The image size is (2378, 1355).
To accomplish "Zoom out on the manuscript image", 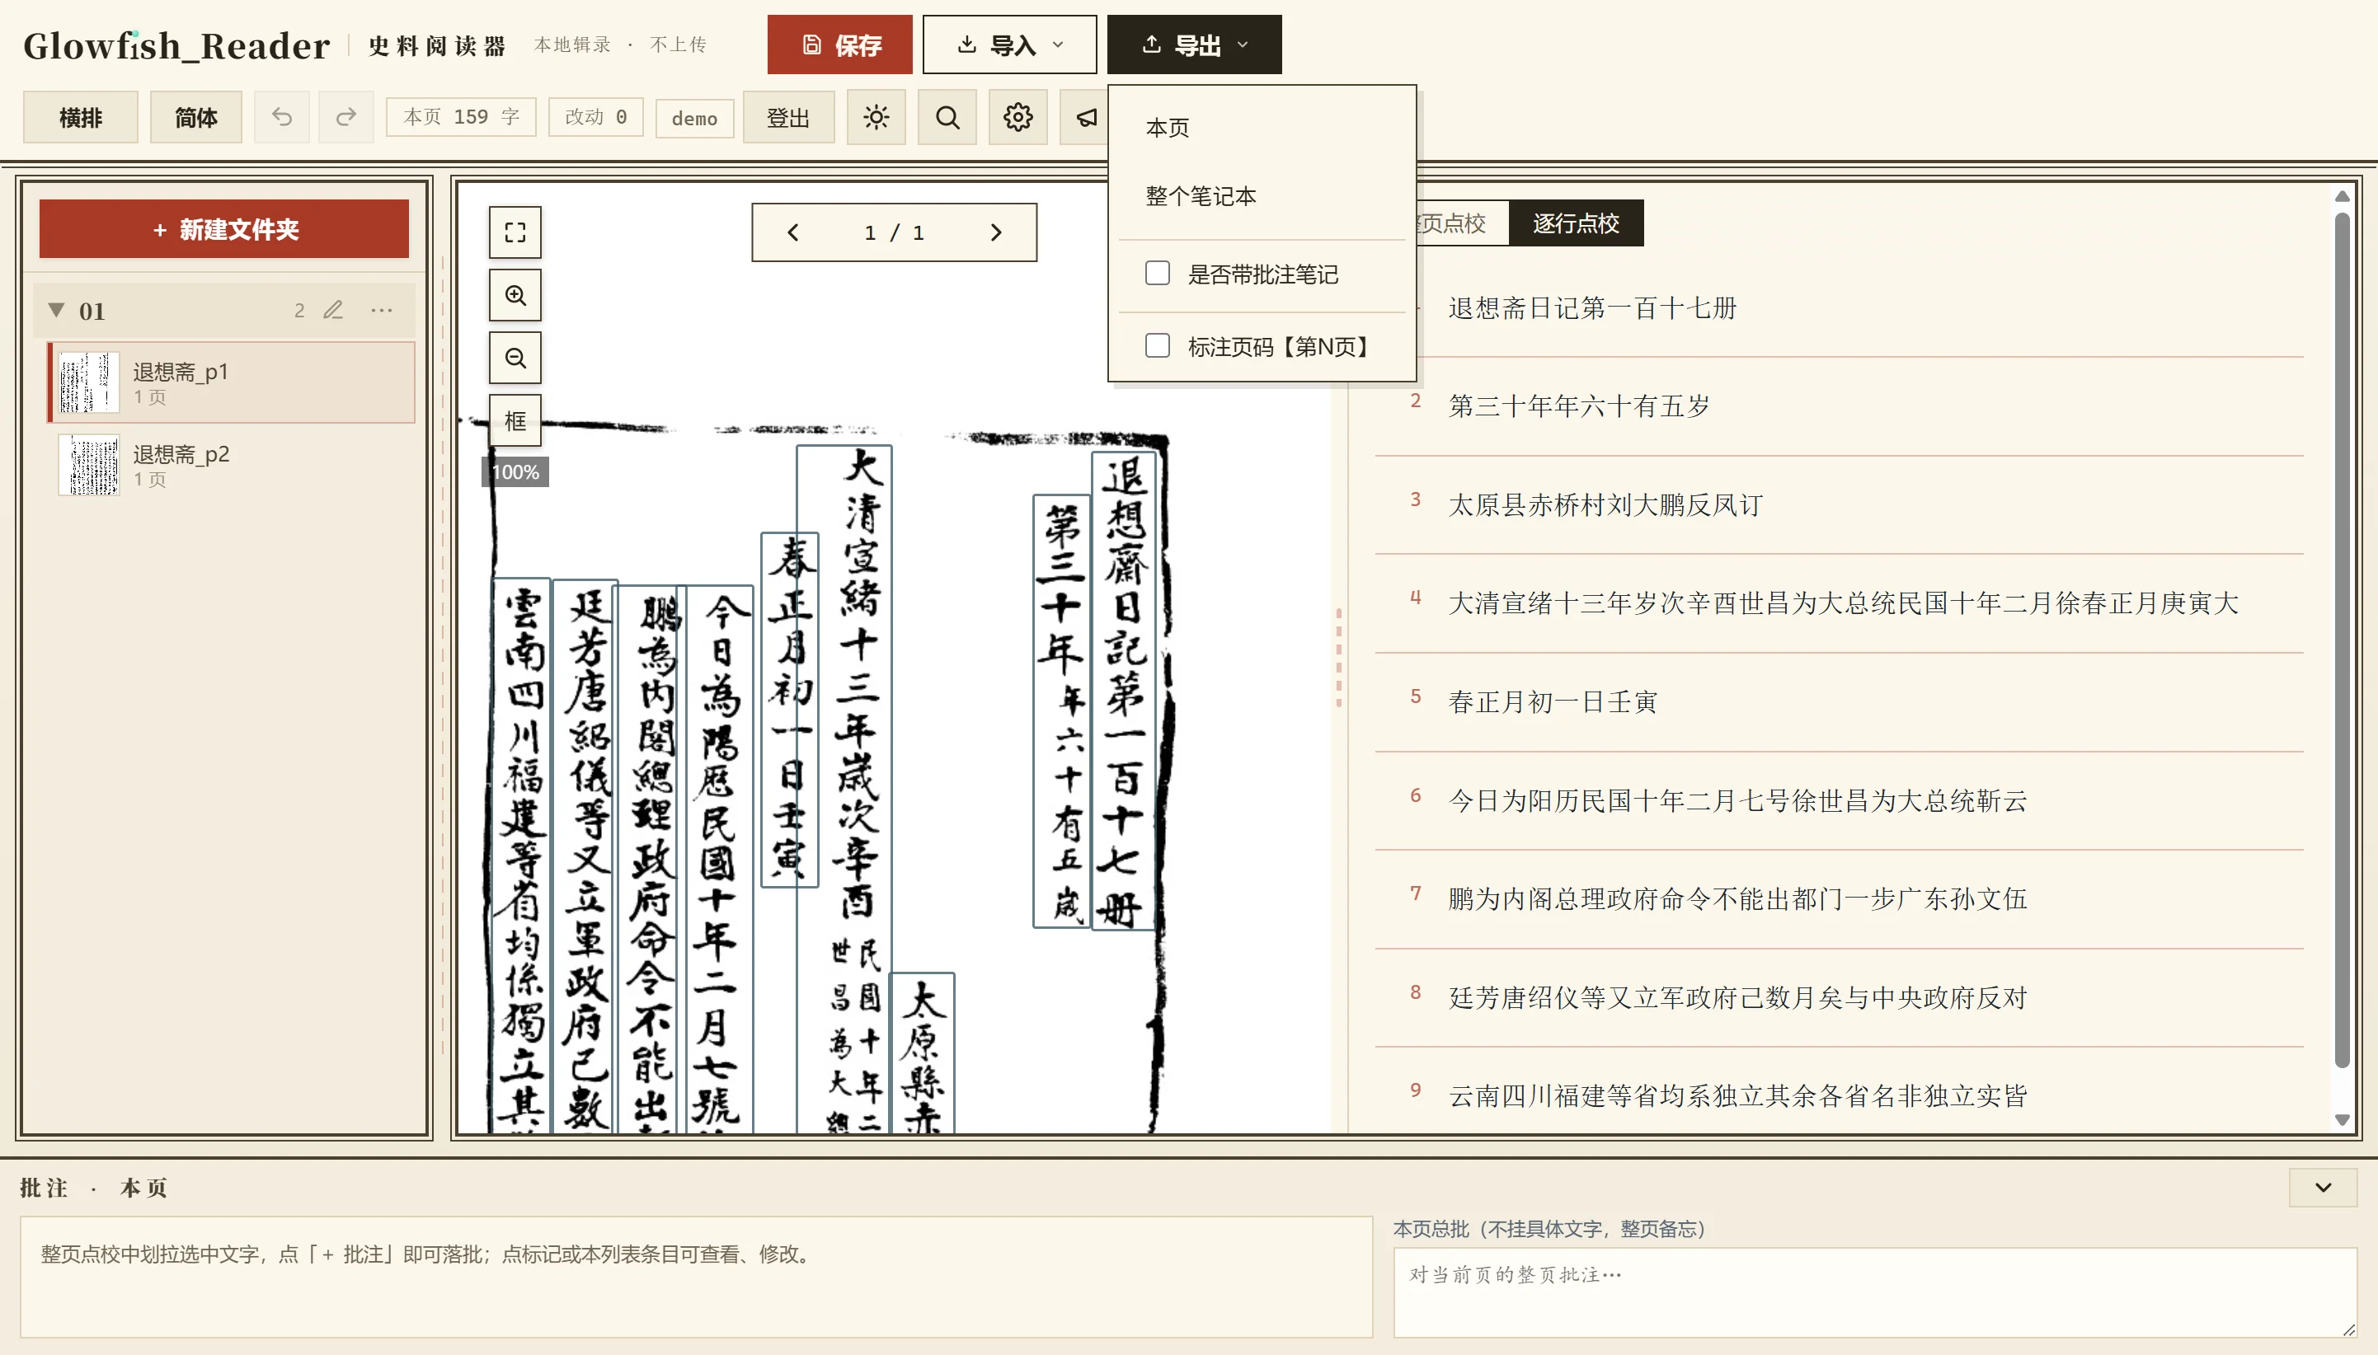I will (x=515, y=358).
